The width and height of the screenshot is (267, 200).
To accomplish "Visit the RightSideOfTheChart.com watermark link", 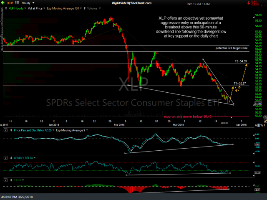I will coord(133,3).
